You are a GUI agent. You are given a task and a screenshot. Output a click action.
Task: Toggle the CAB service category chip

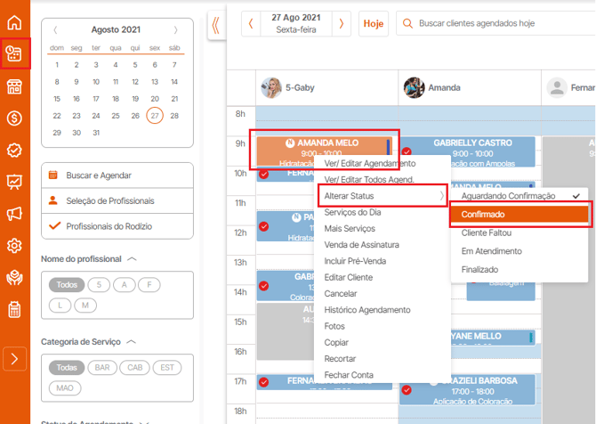pos(134,368)
